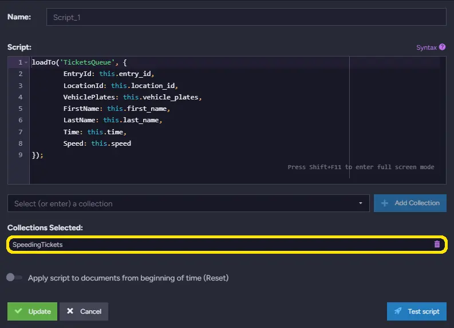454x328 pixels.
Task: Click the rocket icon on Test script
Action: pos(398,311)
